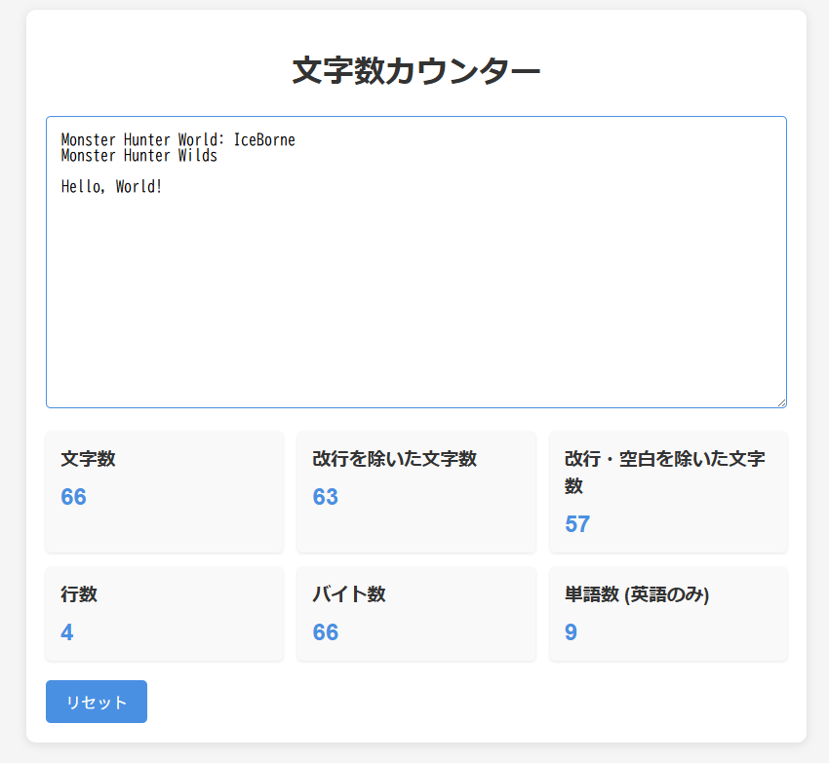Click the リセット button

97,702
